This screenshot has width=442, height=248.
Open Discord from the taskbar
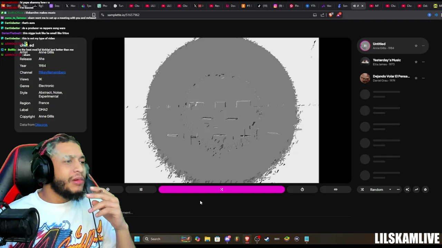click(227, 239)
